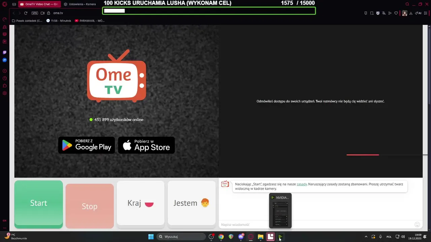Viewport: 431px width, 242px height.
Task: Open the translate page icon
Action: [x=384, y=13]
